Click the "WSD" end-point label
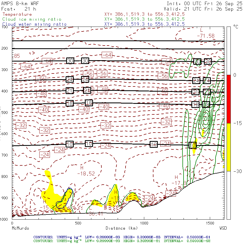 (x=223, y=228)
